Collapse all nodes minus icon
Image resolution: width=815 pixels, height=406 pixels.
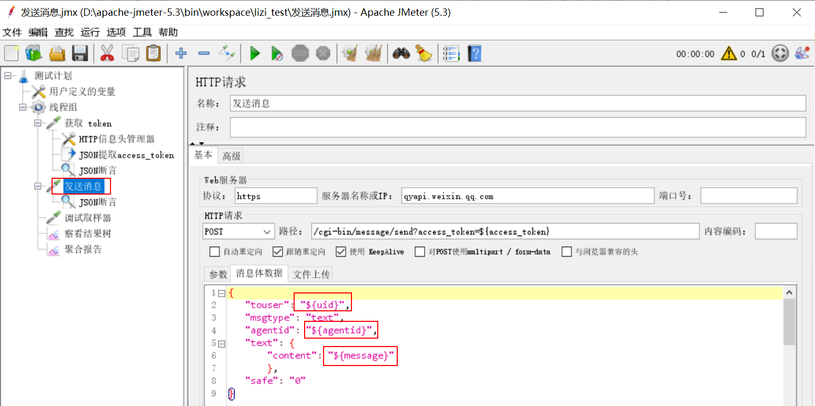point(204,53)
